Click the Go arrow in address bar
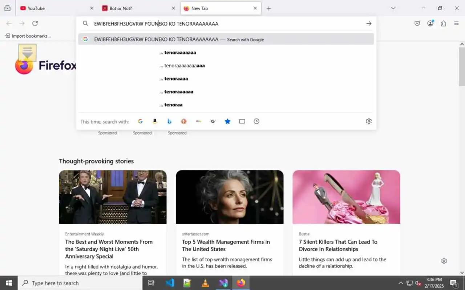 [x=369, y=24]
